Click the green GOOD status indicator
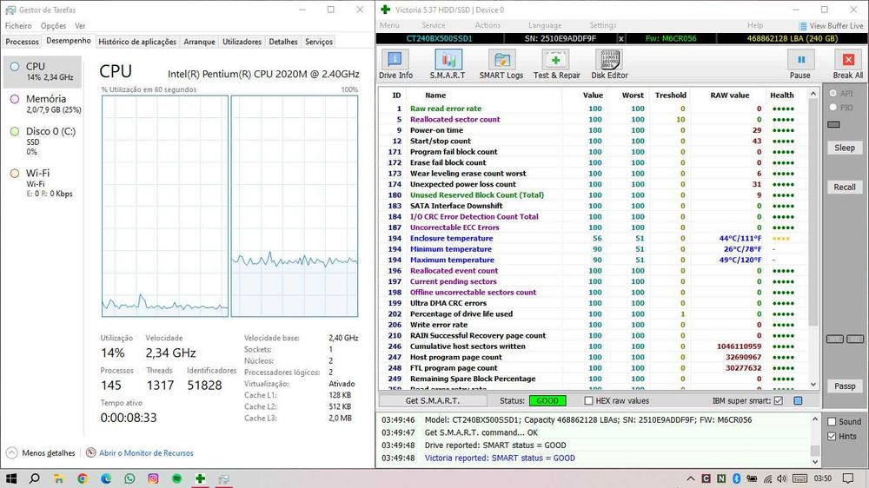 547,400
